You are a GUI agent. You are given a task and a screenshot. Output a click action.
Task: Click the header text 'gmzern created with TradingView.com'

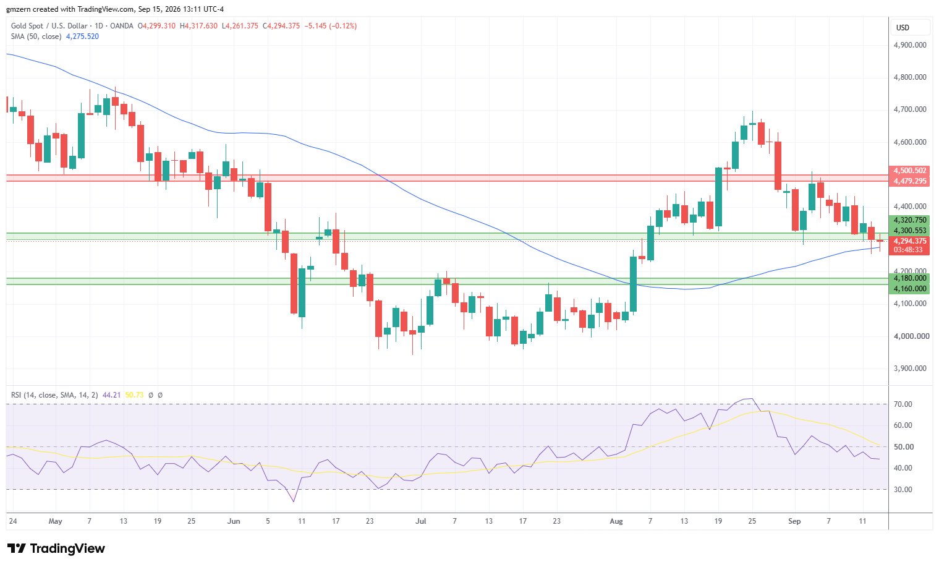click(71, 9)
